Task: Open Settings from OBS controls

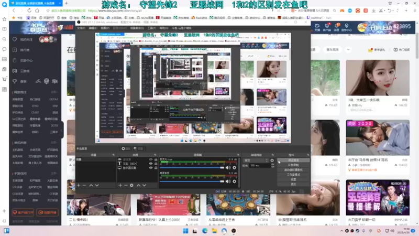Action: (293, 179)
